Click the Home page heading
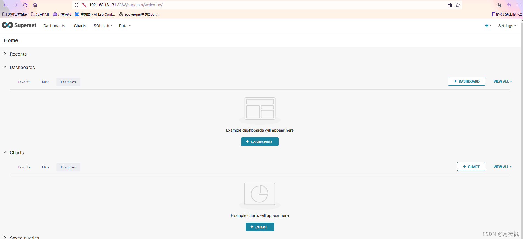 pos(11,40)
